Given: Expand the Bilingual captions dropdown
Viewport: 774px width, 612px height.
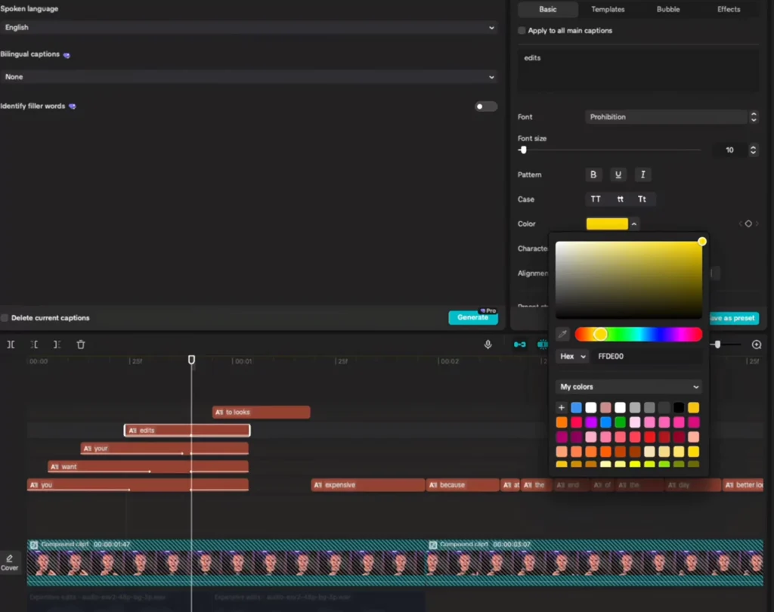Looking at the screenshot, I should (x=248, y=77).
